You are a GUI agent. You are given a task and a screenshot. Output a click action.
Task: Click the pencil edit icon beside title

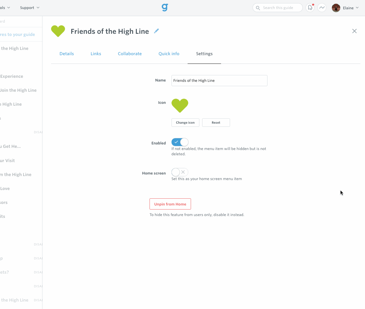(x=156, y=31)
